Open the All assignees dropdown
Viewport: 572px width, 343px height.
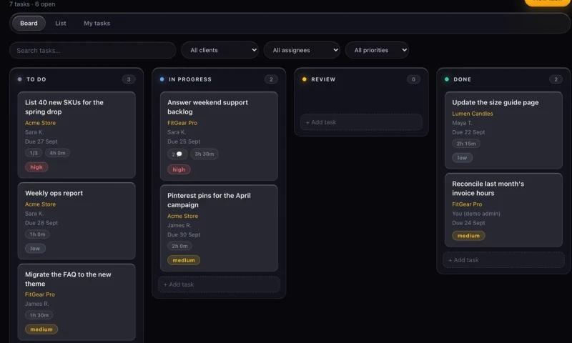click(302, 50)
